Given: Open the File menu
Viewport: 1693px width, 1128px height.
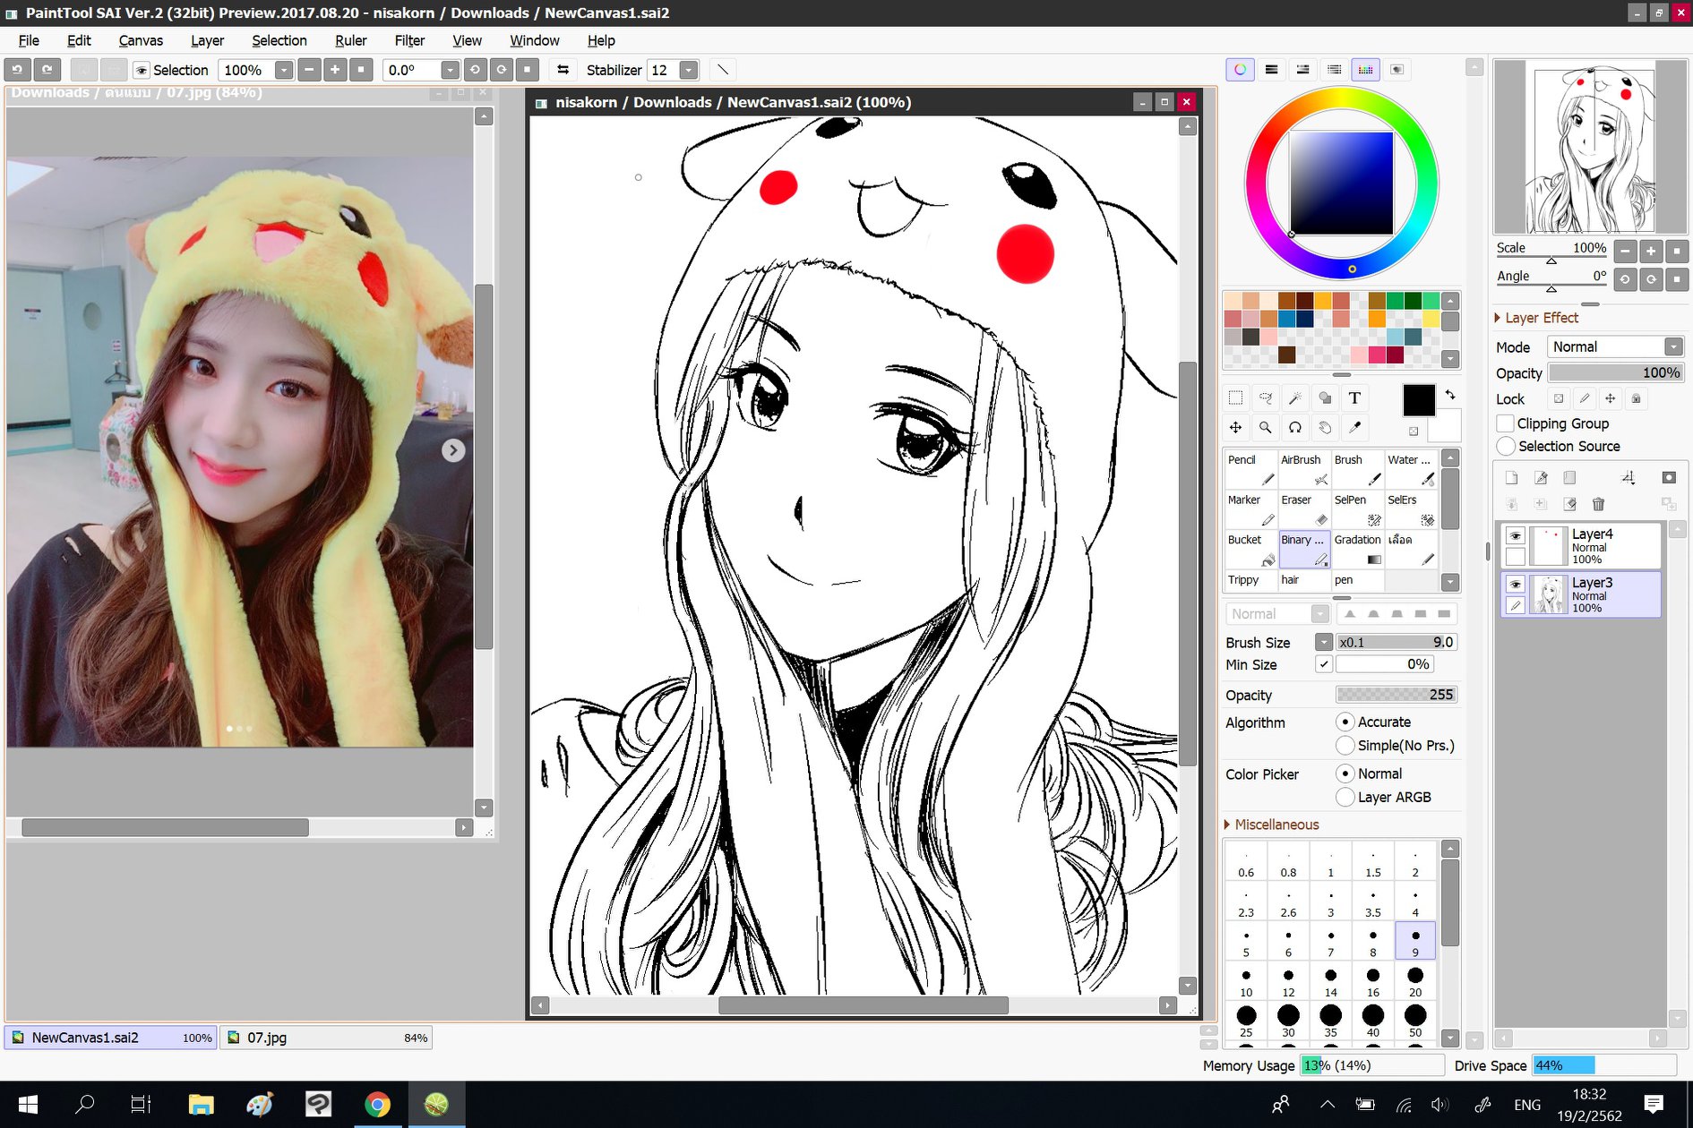Looking at the screenshot, I should 29,40.
